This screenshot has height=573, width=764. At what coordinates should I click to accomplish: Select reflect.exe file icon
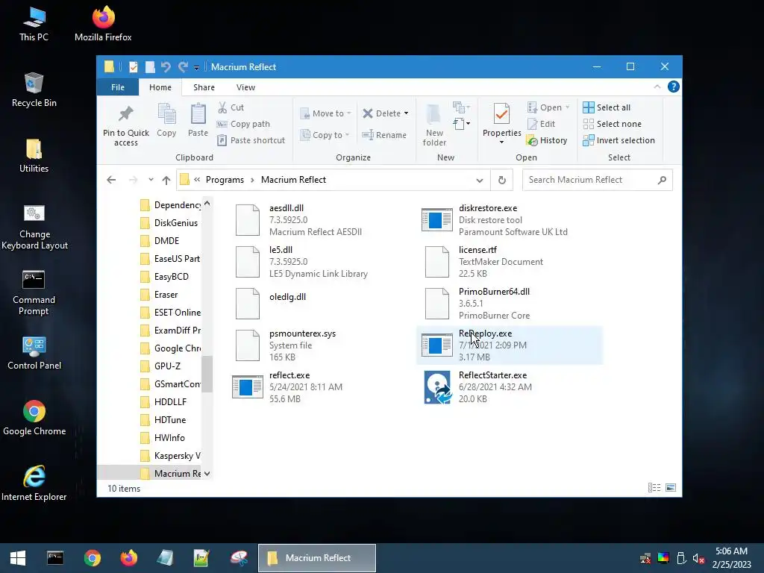coord(248,387)
